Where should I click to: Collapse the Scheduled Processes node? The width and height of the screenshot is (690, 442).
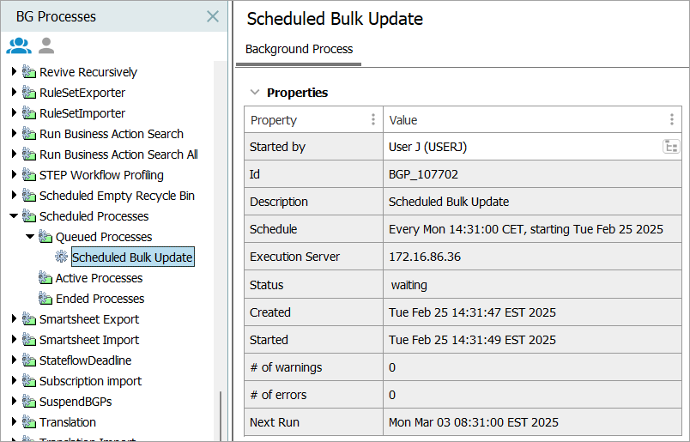tap(14, 216)
